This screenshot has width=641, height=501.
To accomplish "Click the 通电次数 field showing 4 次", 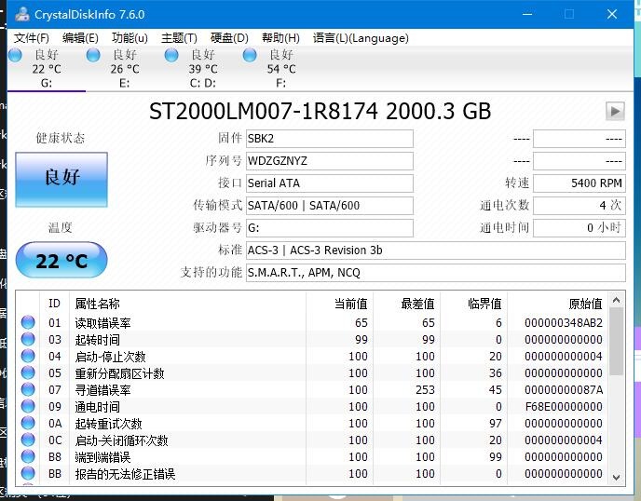I will 580,206.
